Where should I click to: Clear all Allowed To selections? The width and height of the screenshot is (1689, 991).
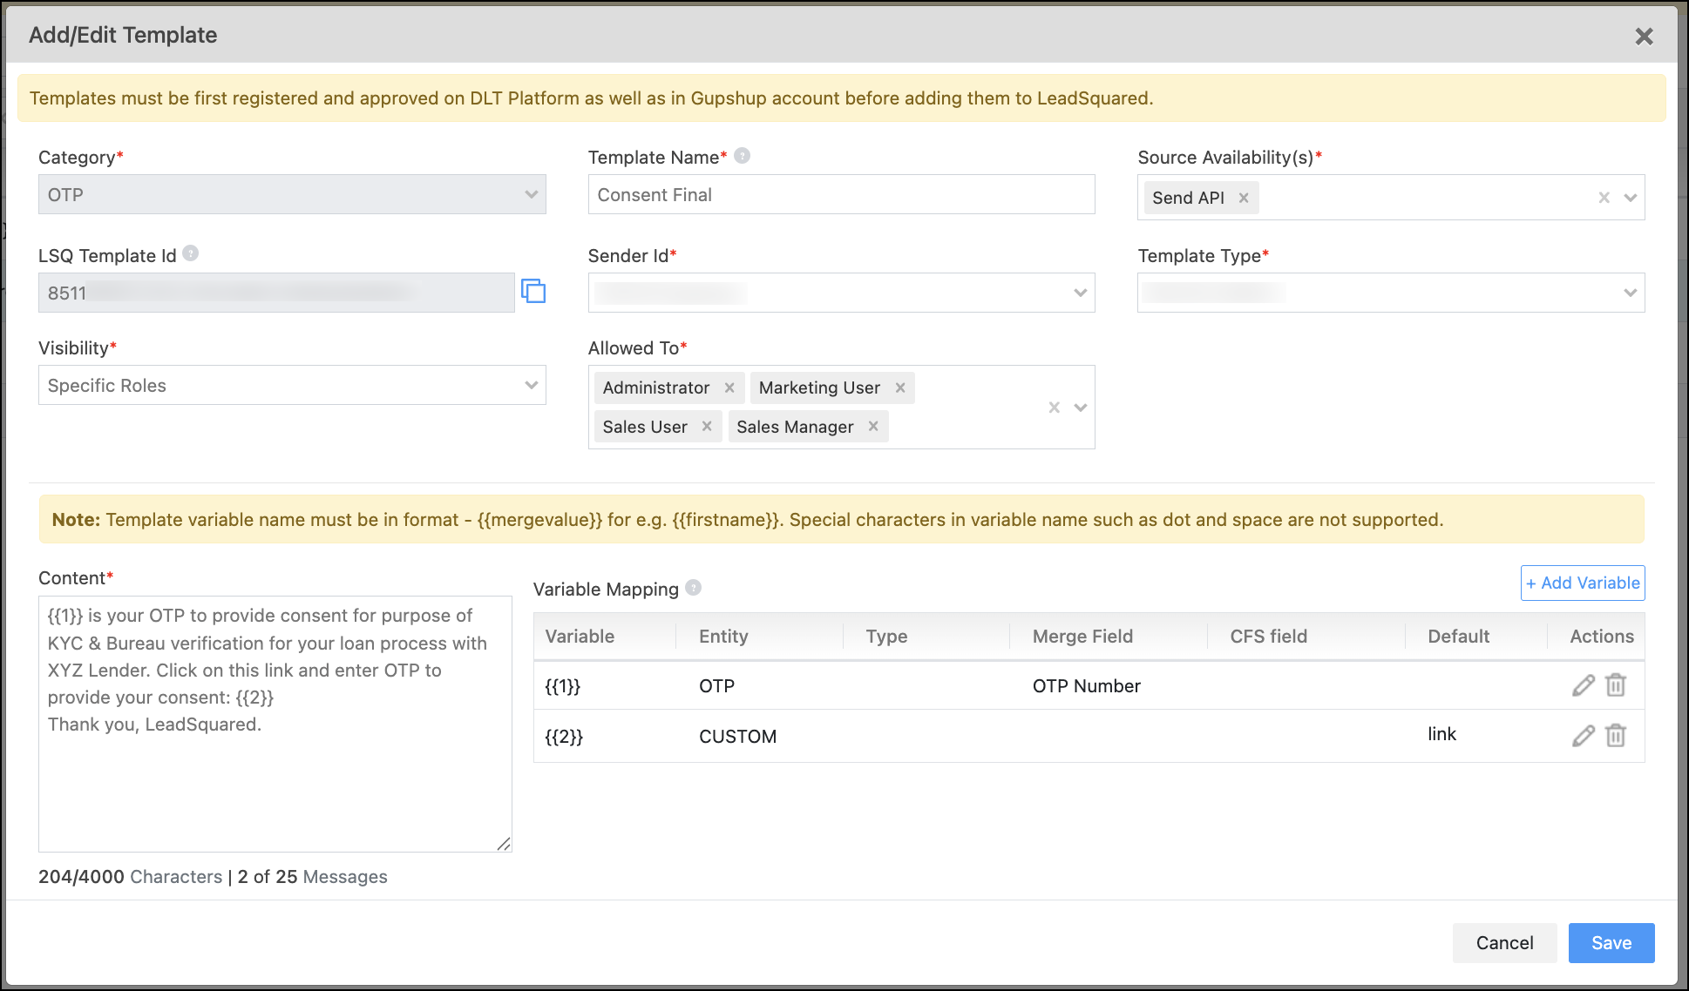(x=1054, y=407)
